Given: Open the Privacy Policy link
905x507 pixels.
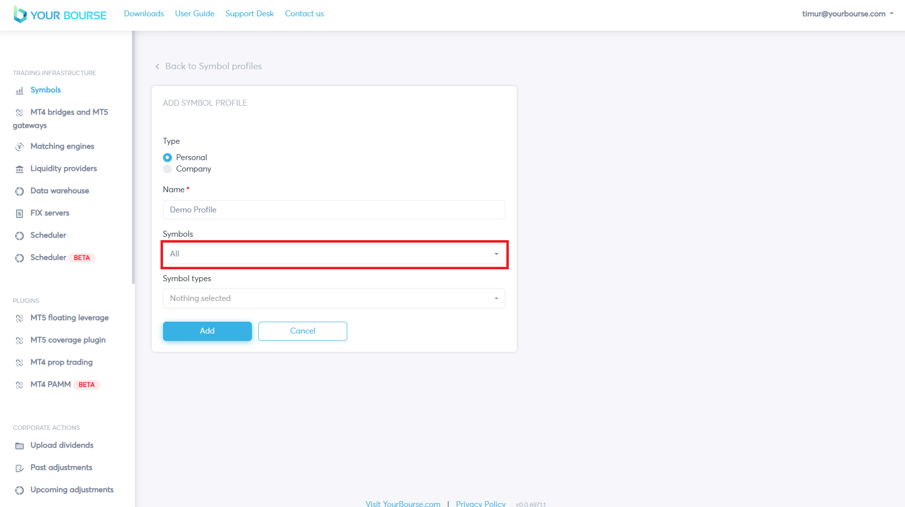Looking at the screenshot, I should click(481, 503).
